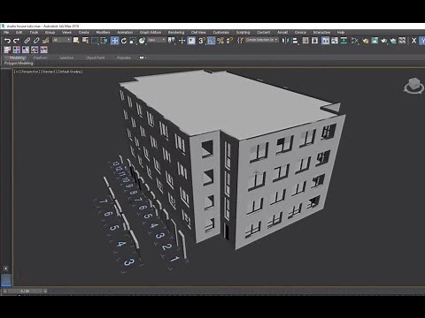Toggle Spinner Snap
This screenshot has width=425, height=318.
click(229, 41)
